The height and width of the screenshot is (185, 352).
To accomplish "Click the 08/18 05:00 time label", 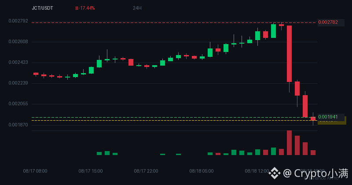I will 202,171.
